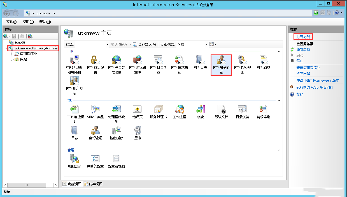Select FTP 身份验证 icon

(221, 65)
